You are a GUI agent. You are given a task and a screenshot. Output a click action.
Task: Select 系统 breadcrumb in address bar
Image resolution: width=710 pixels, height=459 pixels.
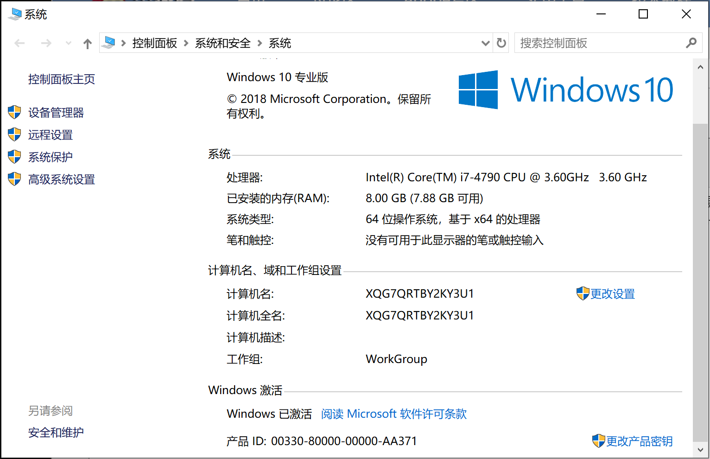pyautogui.click(x=280, y=43)
